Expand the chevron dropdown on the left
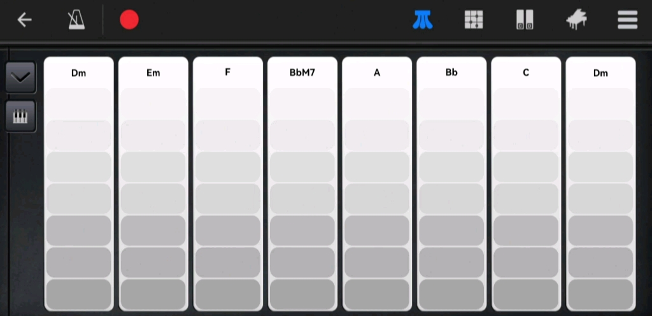 [20, 78]
